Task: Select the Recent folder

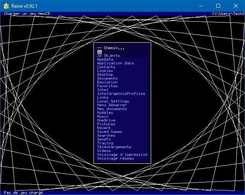Action: click(x=104, y=128)
